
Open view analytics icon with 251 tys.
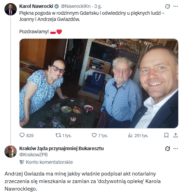[x=130, y=135]
